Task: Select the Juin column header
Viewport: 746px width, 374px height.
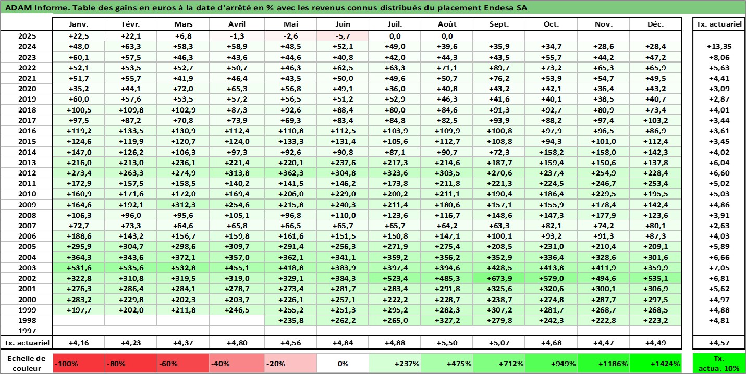Action: click(x=343, y=24)
